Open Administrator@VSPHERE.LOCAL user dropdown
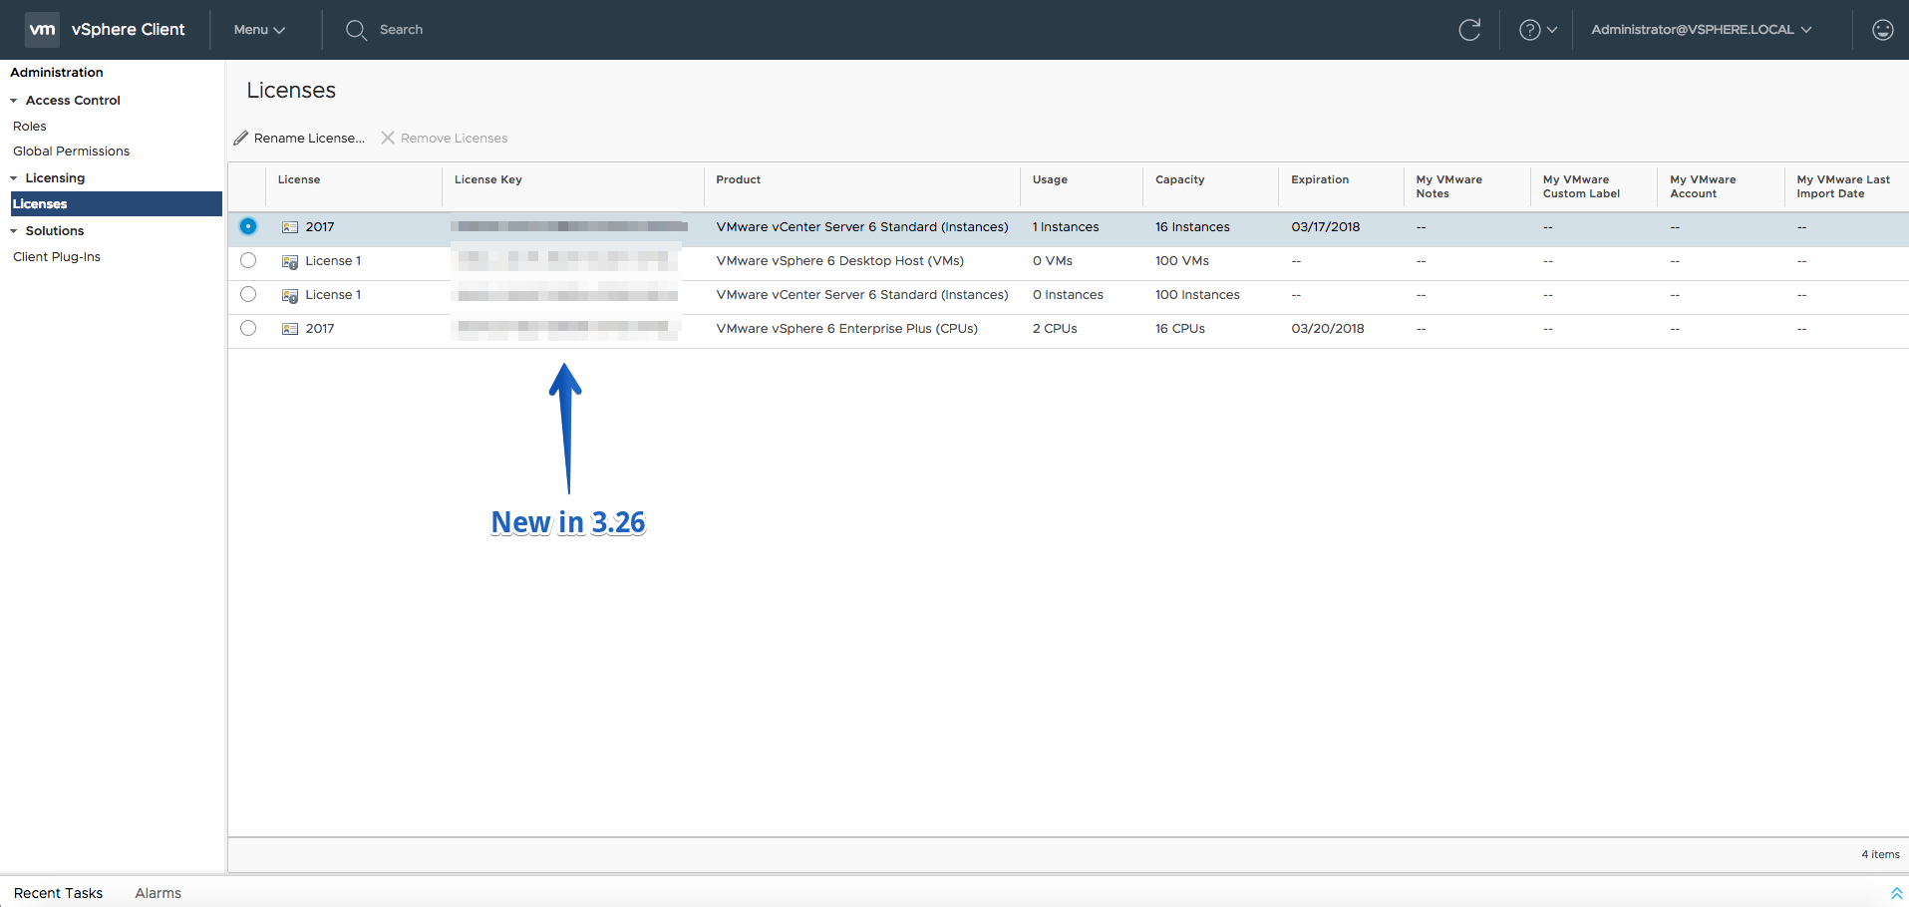 coord(1701,30)
